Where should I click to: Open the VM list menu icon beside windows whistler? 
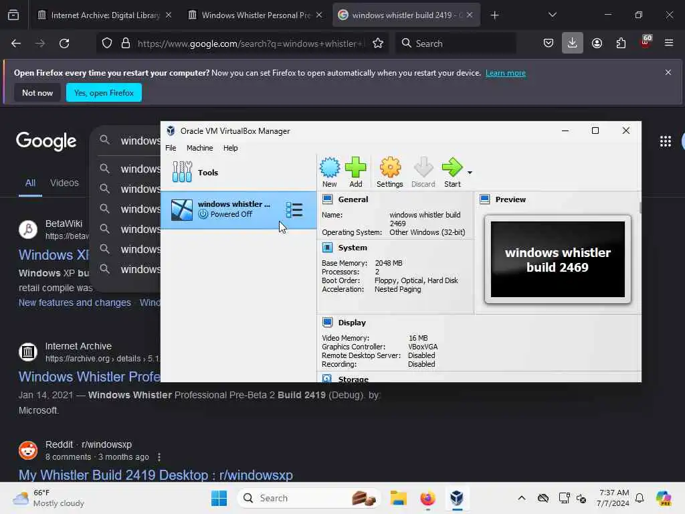point(294,209)
